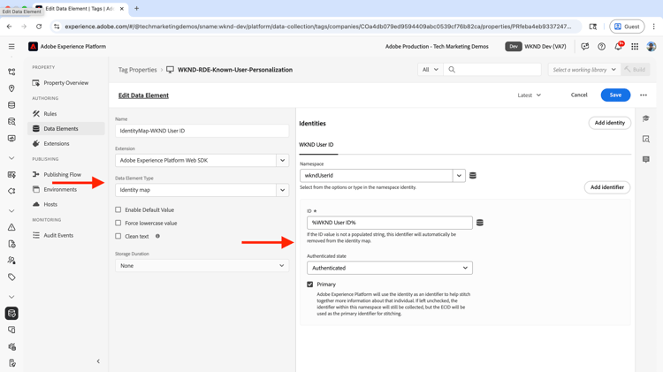Select Data Elements in sidebar

coord(66,128)
